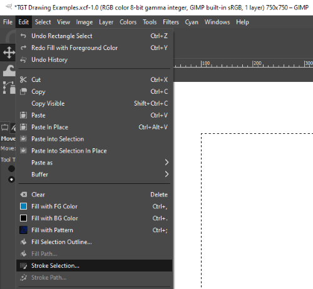
Task: Choose Redo Fill with Foreground Color
Action: coord(95,48)
